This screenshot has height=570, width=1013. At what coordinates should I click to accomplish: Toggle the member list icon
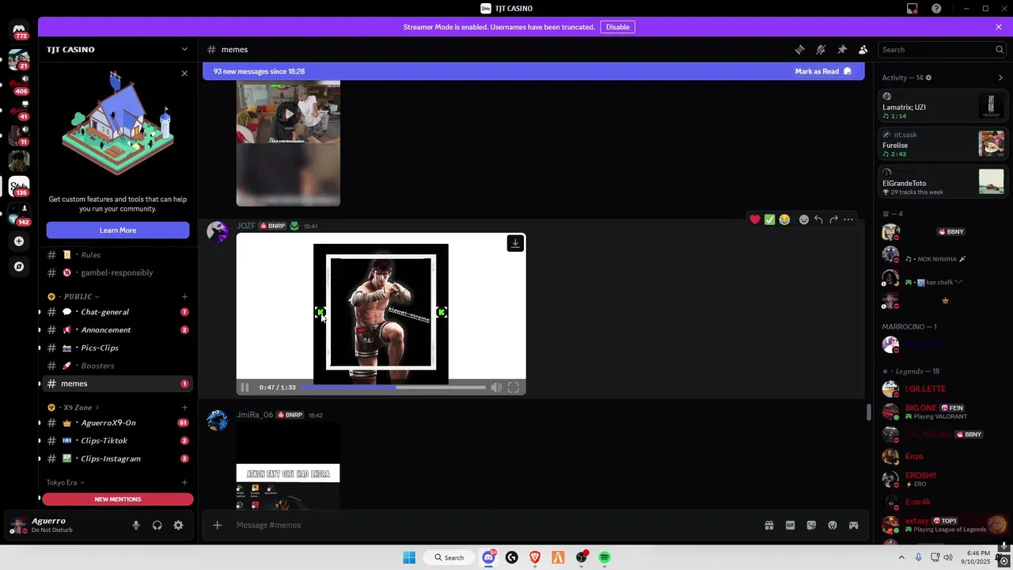point(863,49)
